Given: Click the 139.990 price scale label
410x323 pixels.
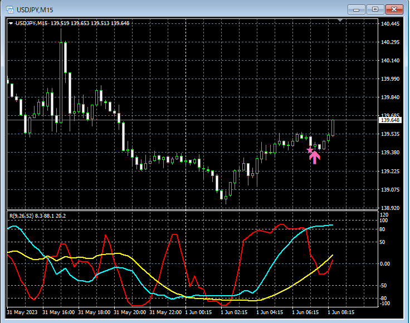Looking at the screenshot, I should [390, 79].
